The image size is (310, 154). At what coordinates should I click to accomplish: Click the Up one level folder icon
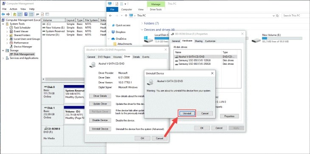point(14,14)
